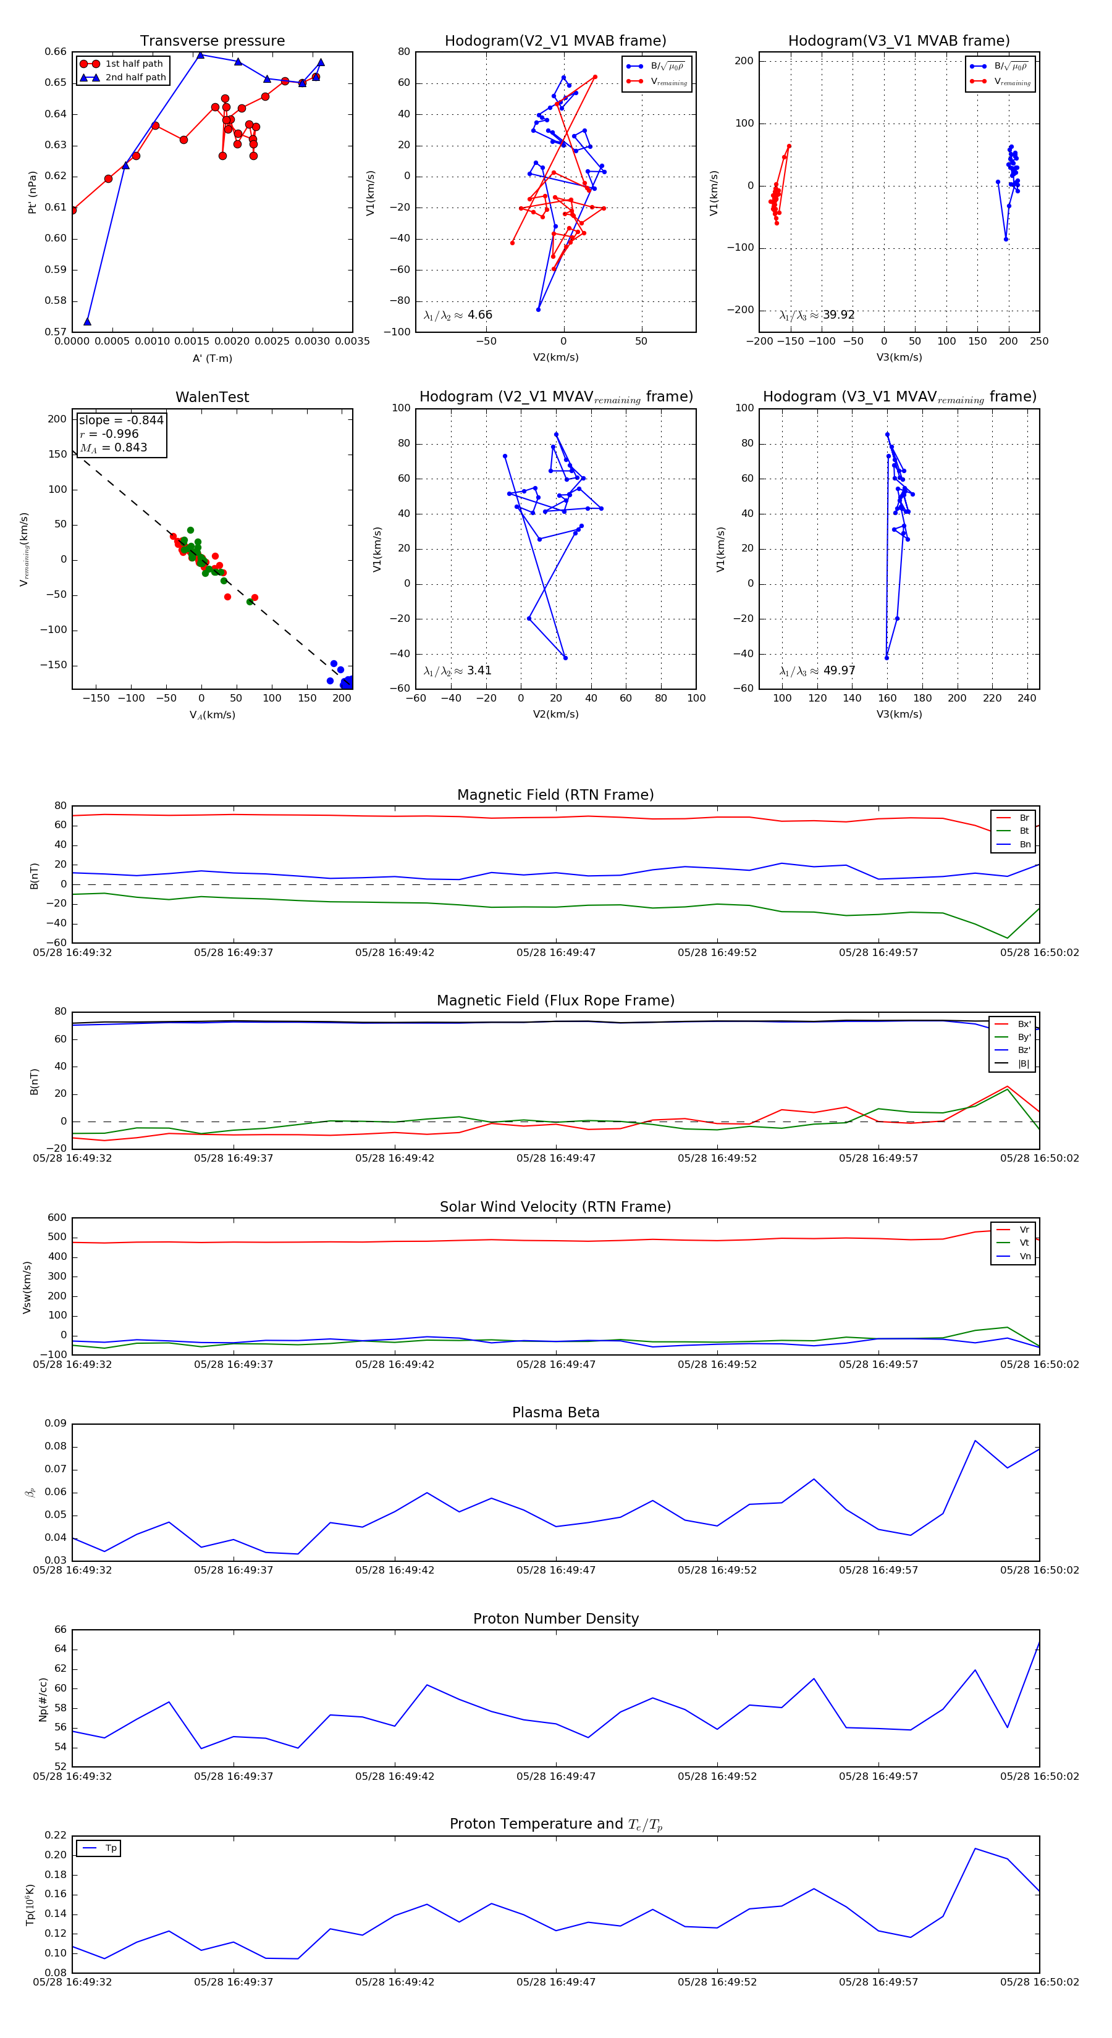Screen dimensions: 1112x2038
Task: Click the Bz' legend entry
Action: (x=1013, y=1050)
